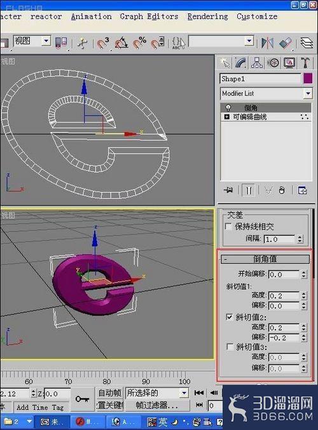Open the reactor menu
The image size is (318, 430).
[x=46, y=17]
